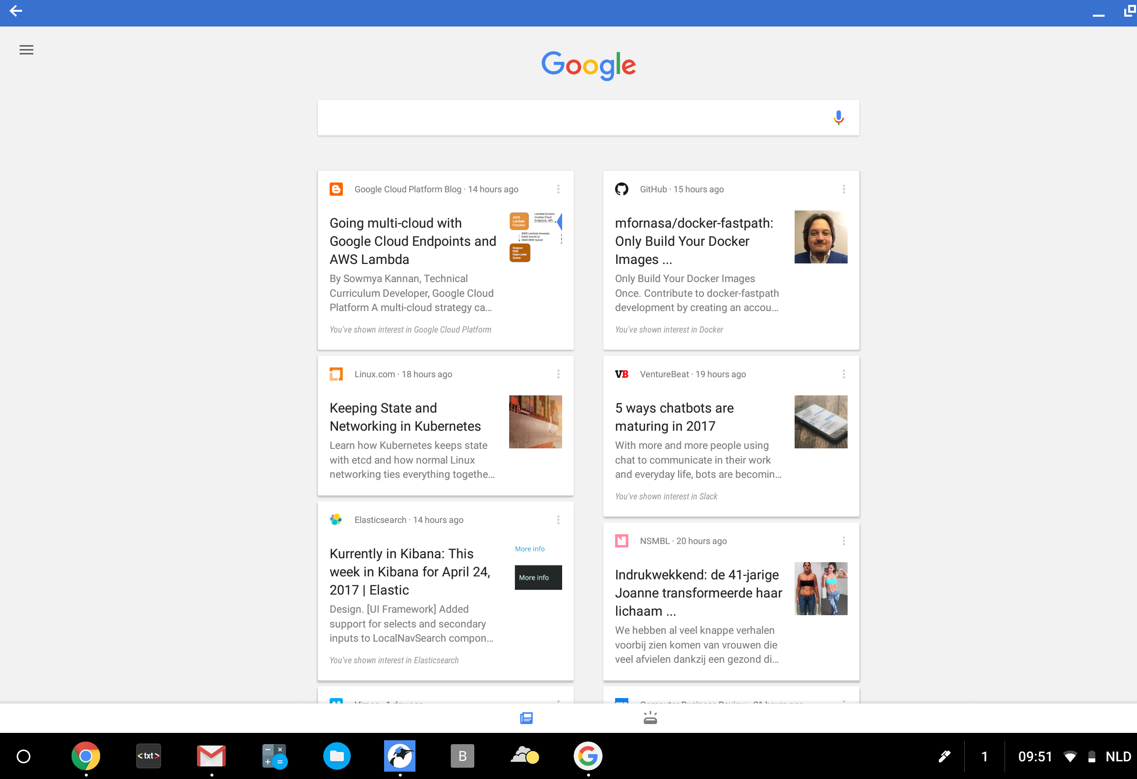Click 'You've shown interest in Docker' text

point(669,330)
